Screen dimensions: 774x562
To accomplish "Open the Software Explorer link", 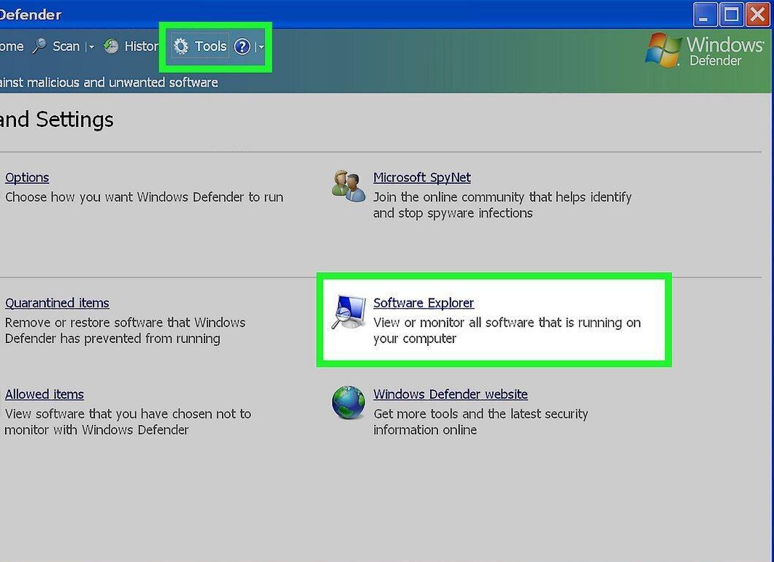I will 424,303.
